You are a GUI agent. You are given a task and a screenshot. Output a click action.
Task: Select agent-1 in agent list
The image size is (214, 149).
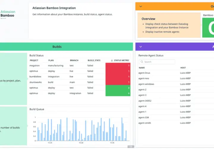point(142,112)
